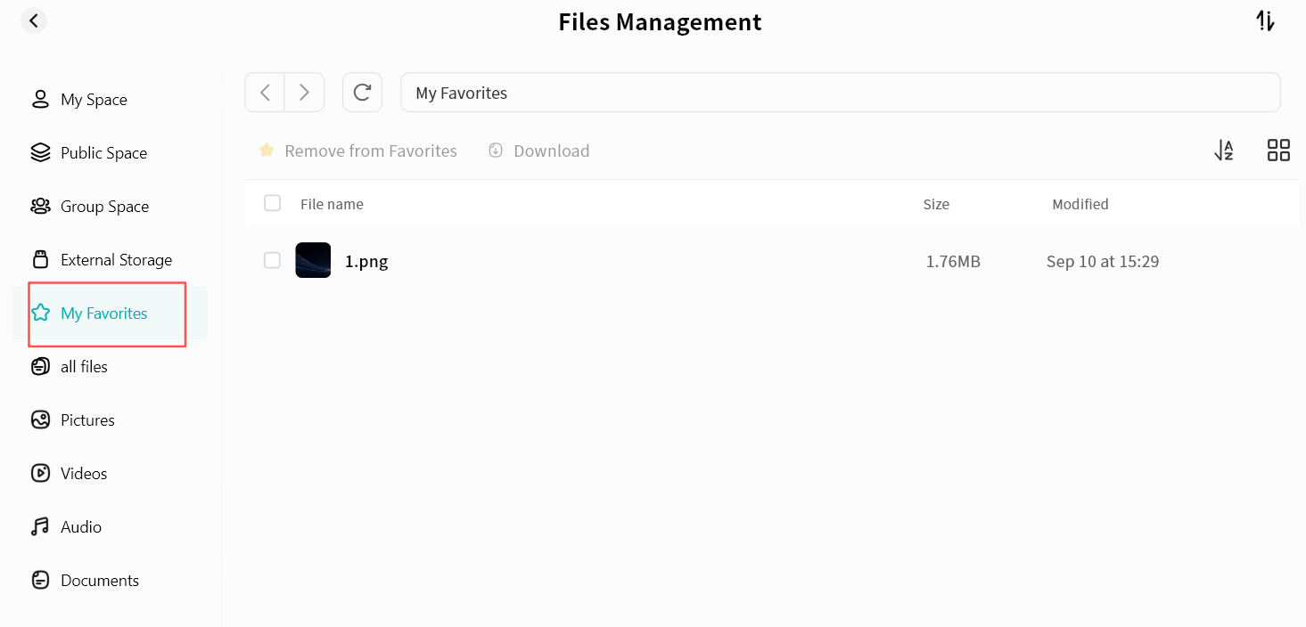1306x627 pixels.
Task: Open My Space in sidebar
Action: click(x=94, y=100)
